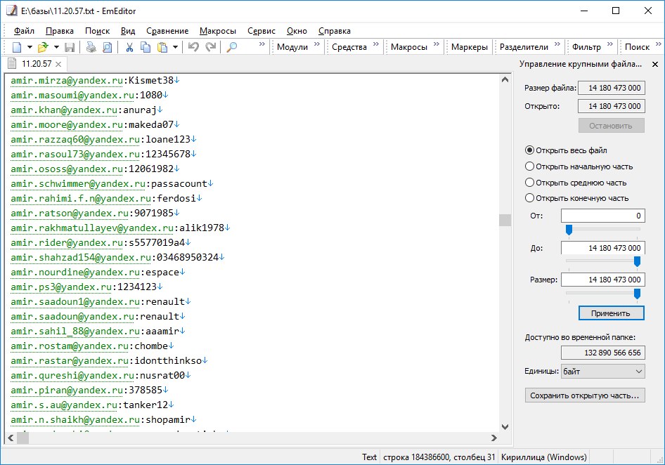Click the Copy icon in toolbar
Viewport: 665px width, 465px height.
(x=146, y=47)
